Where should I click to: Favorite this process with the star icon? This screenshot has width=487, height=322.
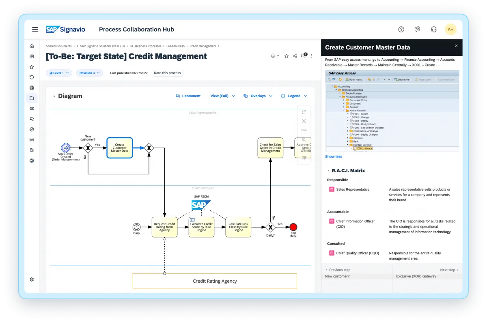pos(287,56)
